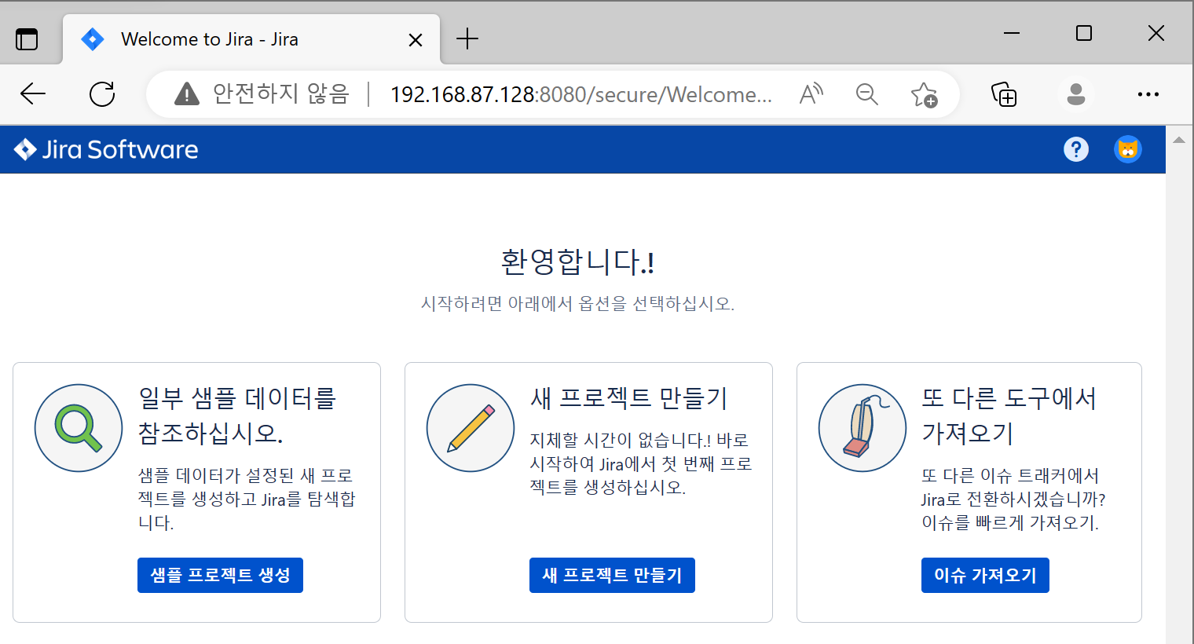
Task: Click the vacuum import illustration
Action: pyautogui.click(x=863, y=428)
